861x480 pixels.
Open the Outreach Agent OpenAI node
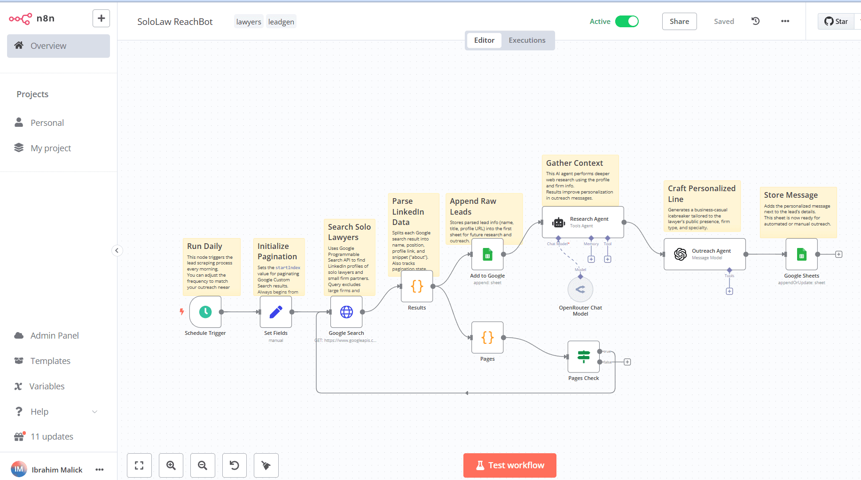(x=704, y=254)
